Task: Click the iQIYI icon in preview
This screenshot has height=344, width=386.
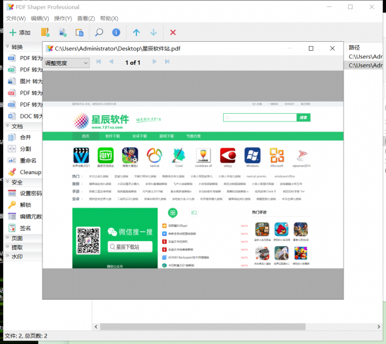Action: coord(106,156)
